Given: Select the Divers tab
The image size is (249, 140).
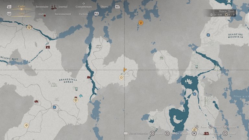Looking at the screenshot, I should point(104,7).
